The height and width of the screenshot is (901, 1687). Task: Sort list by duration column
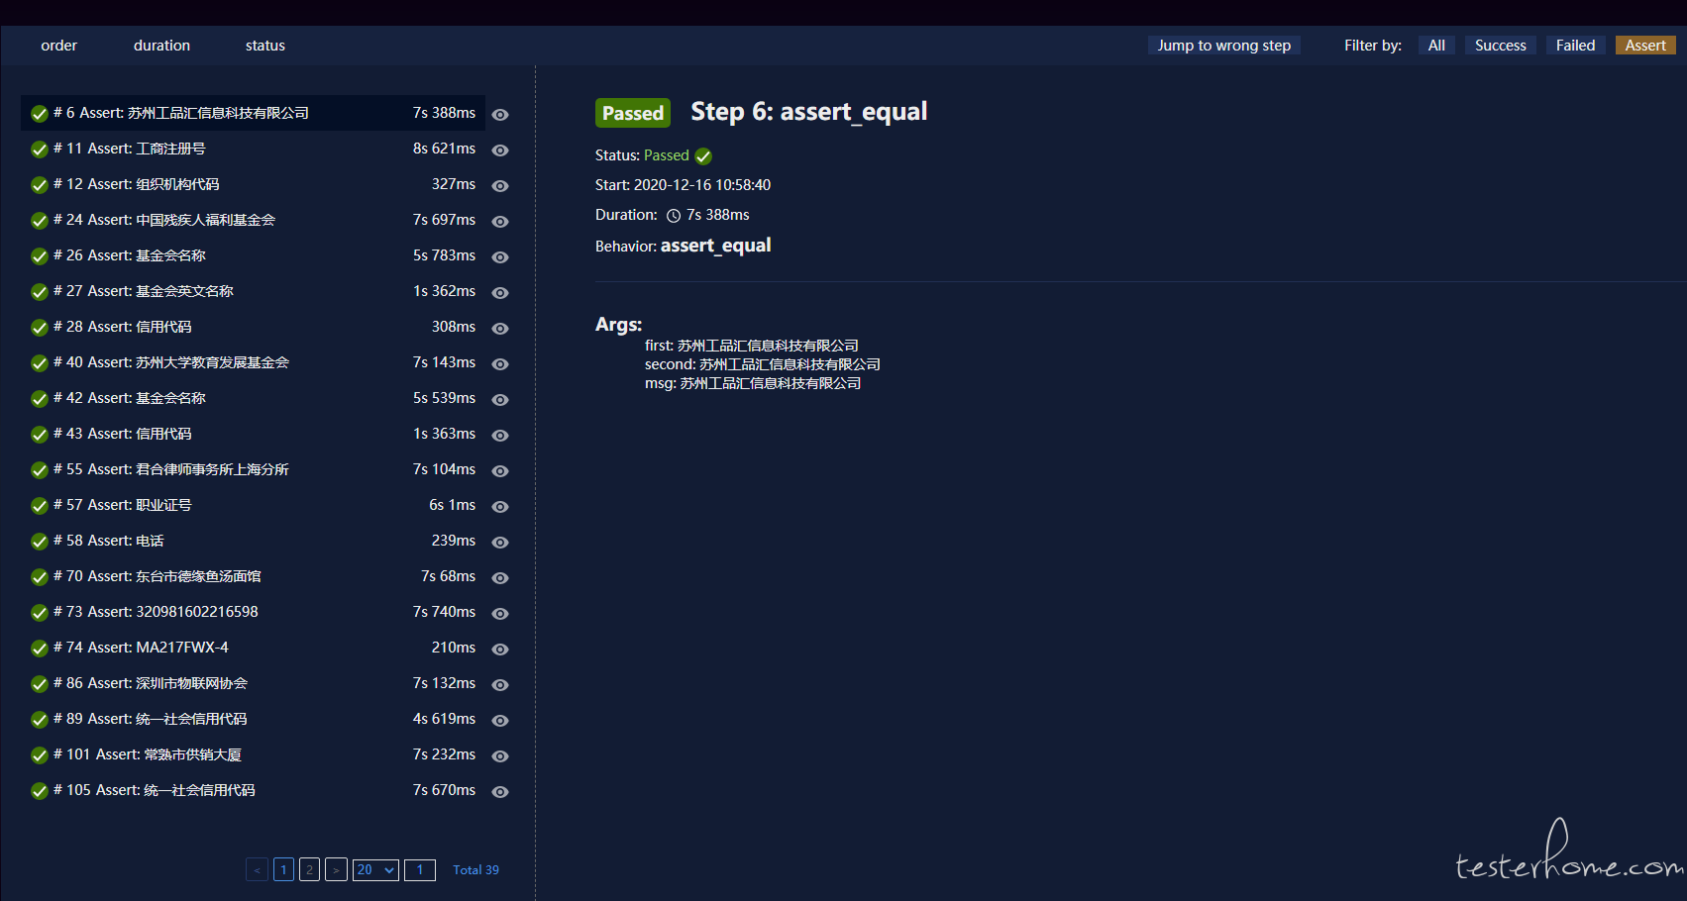coord(161,46)
